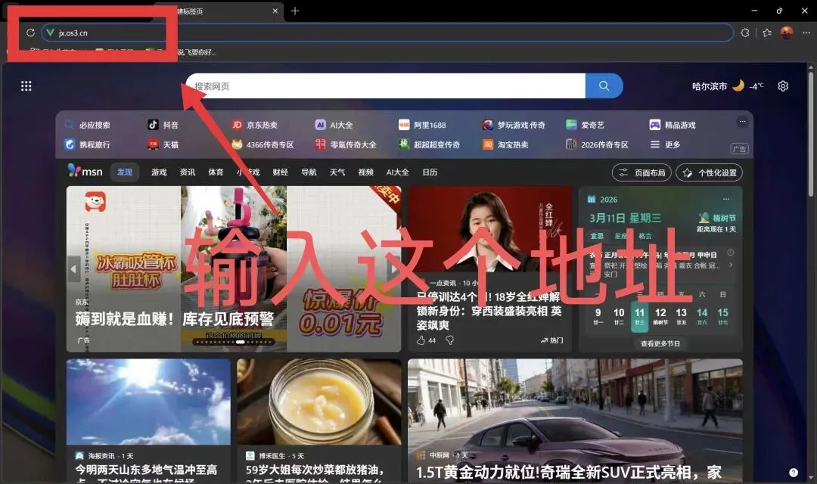
Task: Click the blue search magnifier button
Action: click(x=604, y=86)
